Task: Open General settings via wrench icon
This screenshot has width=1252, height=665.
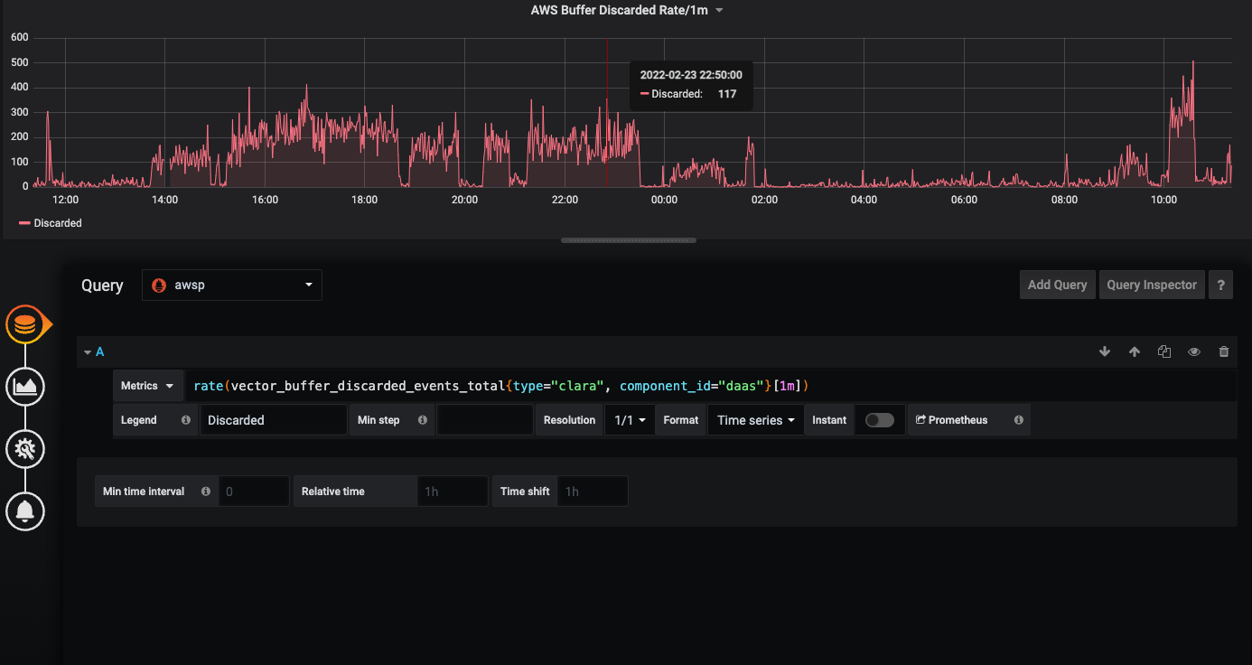Action: click(25, 448)
